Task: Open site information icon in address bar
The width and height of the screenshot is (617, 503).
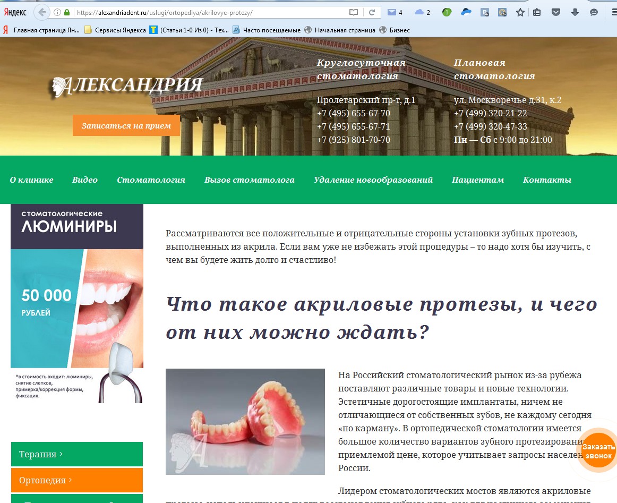Action: [57, 13]
